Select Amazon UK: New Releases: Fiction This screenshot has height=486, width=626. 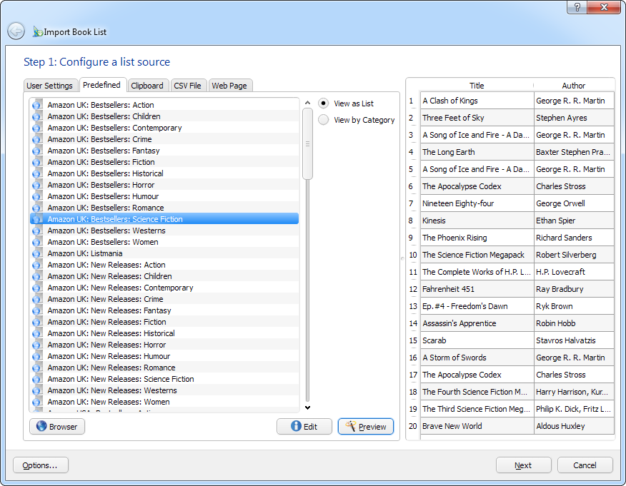(164, 322)
